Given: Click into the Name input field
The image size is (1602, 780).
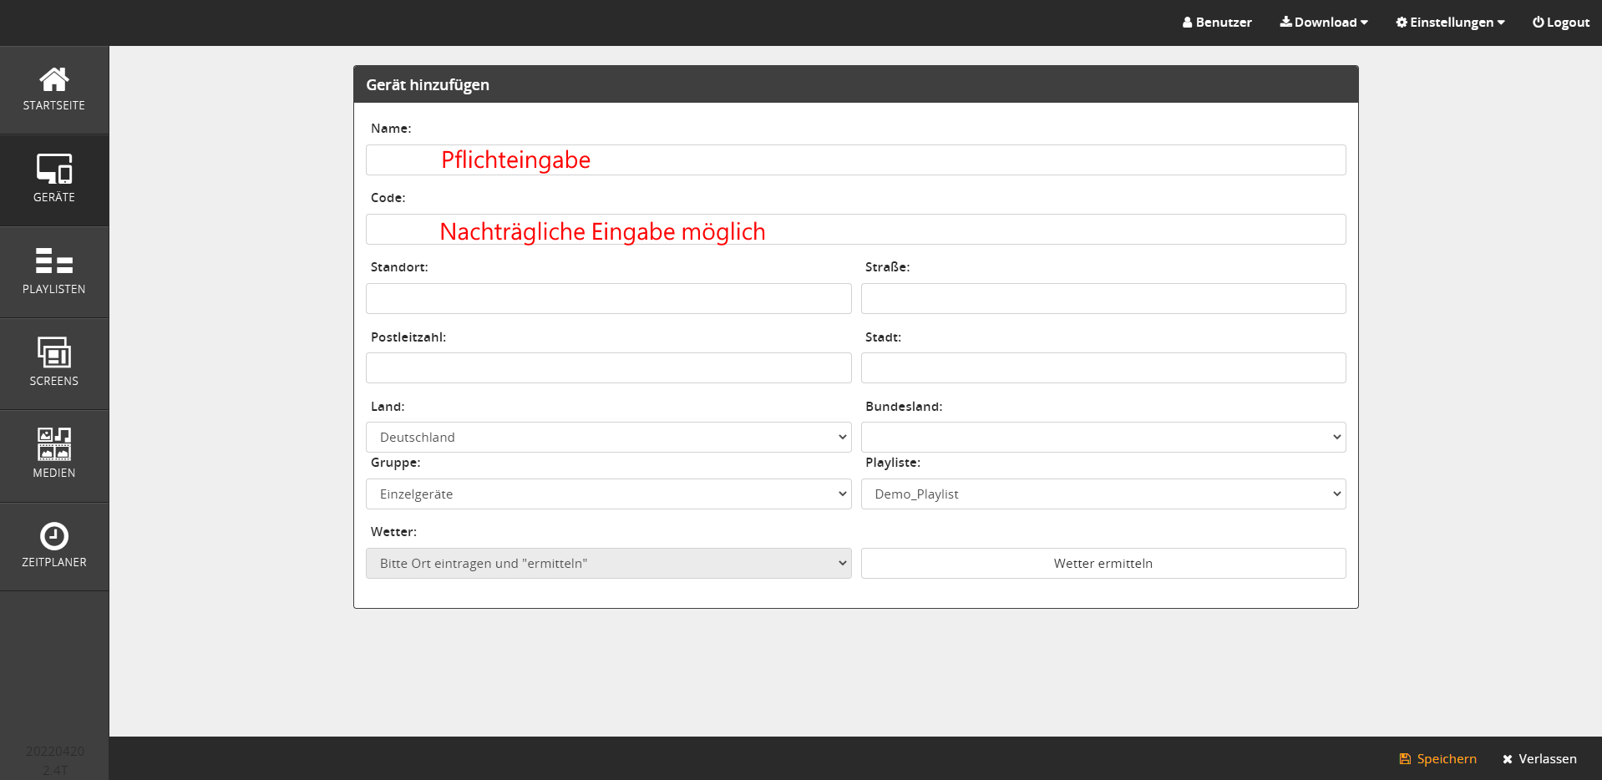Looking at the screenshot, I should (x=855, y=160).
